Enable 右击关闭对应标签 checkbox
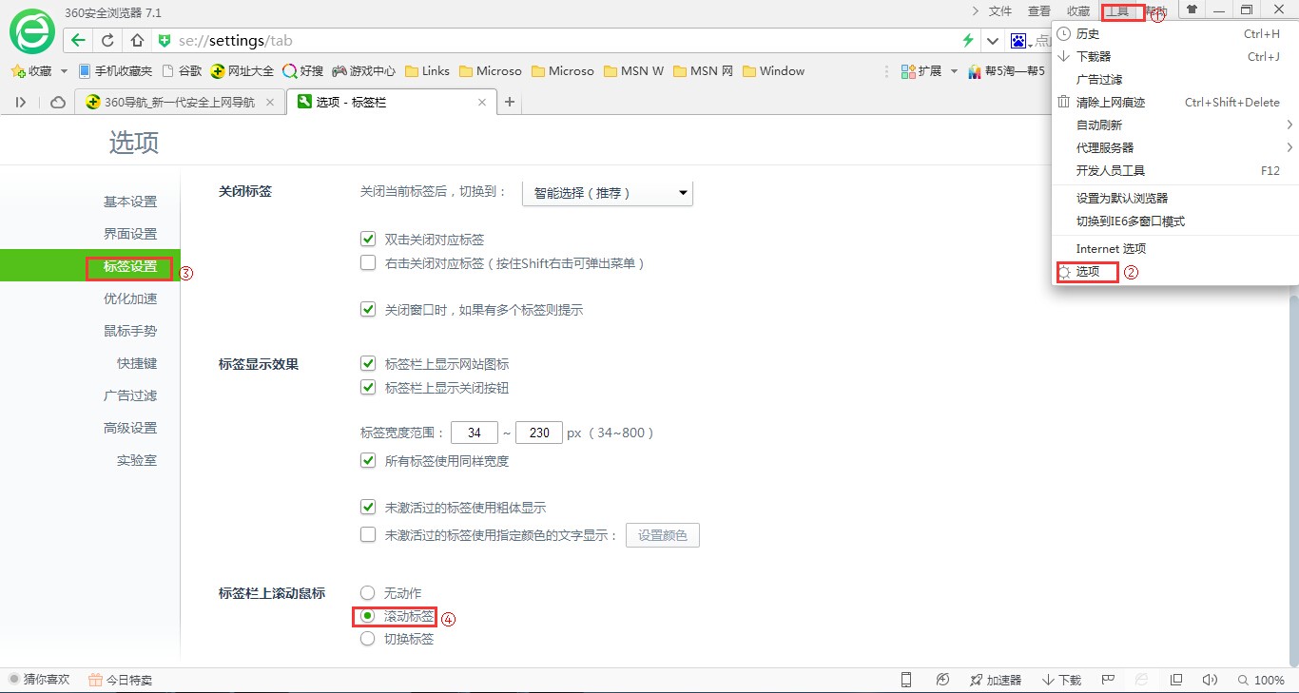The width and height of the screenshot is (1299, 693). pos(368,262)
